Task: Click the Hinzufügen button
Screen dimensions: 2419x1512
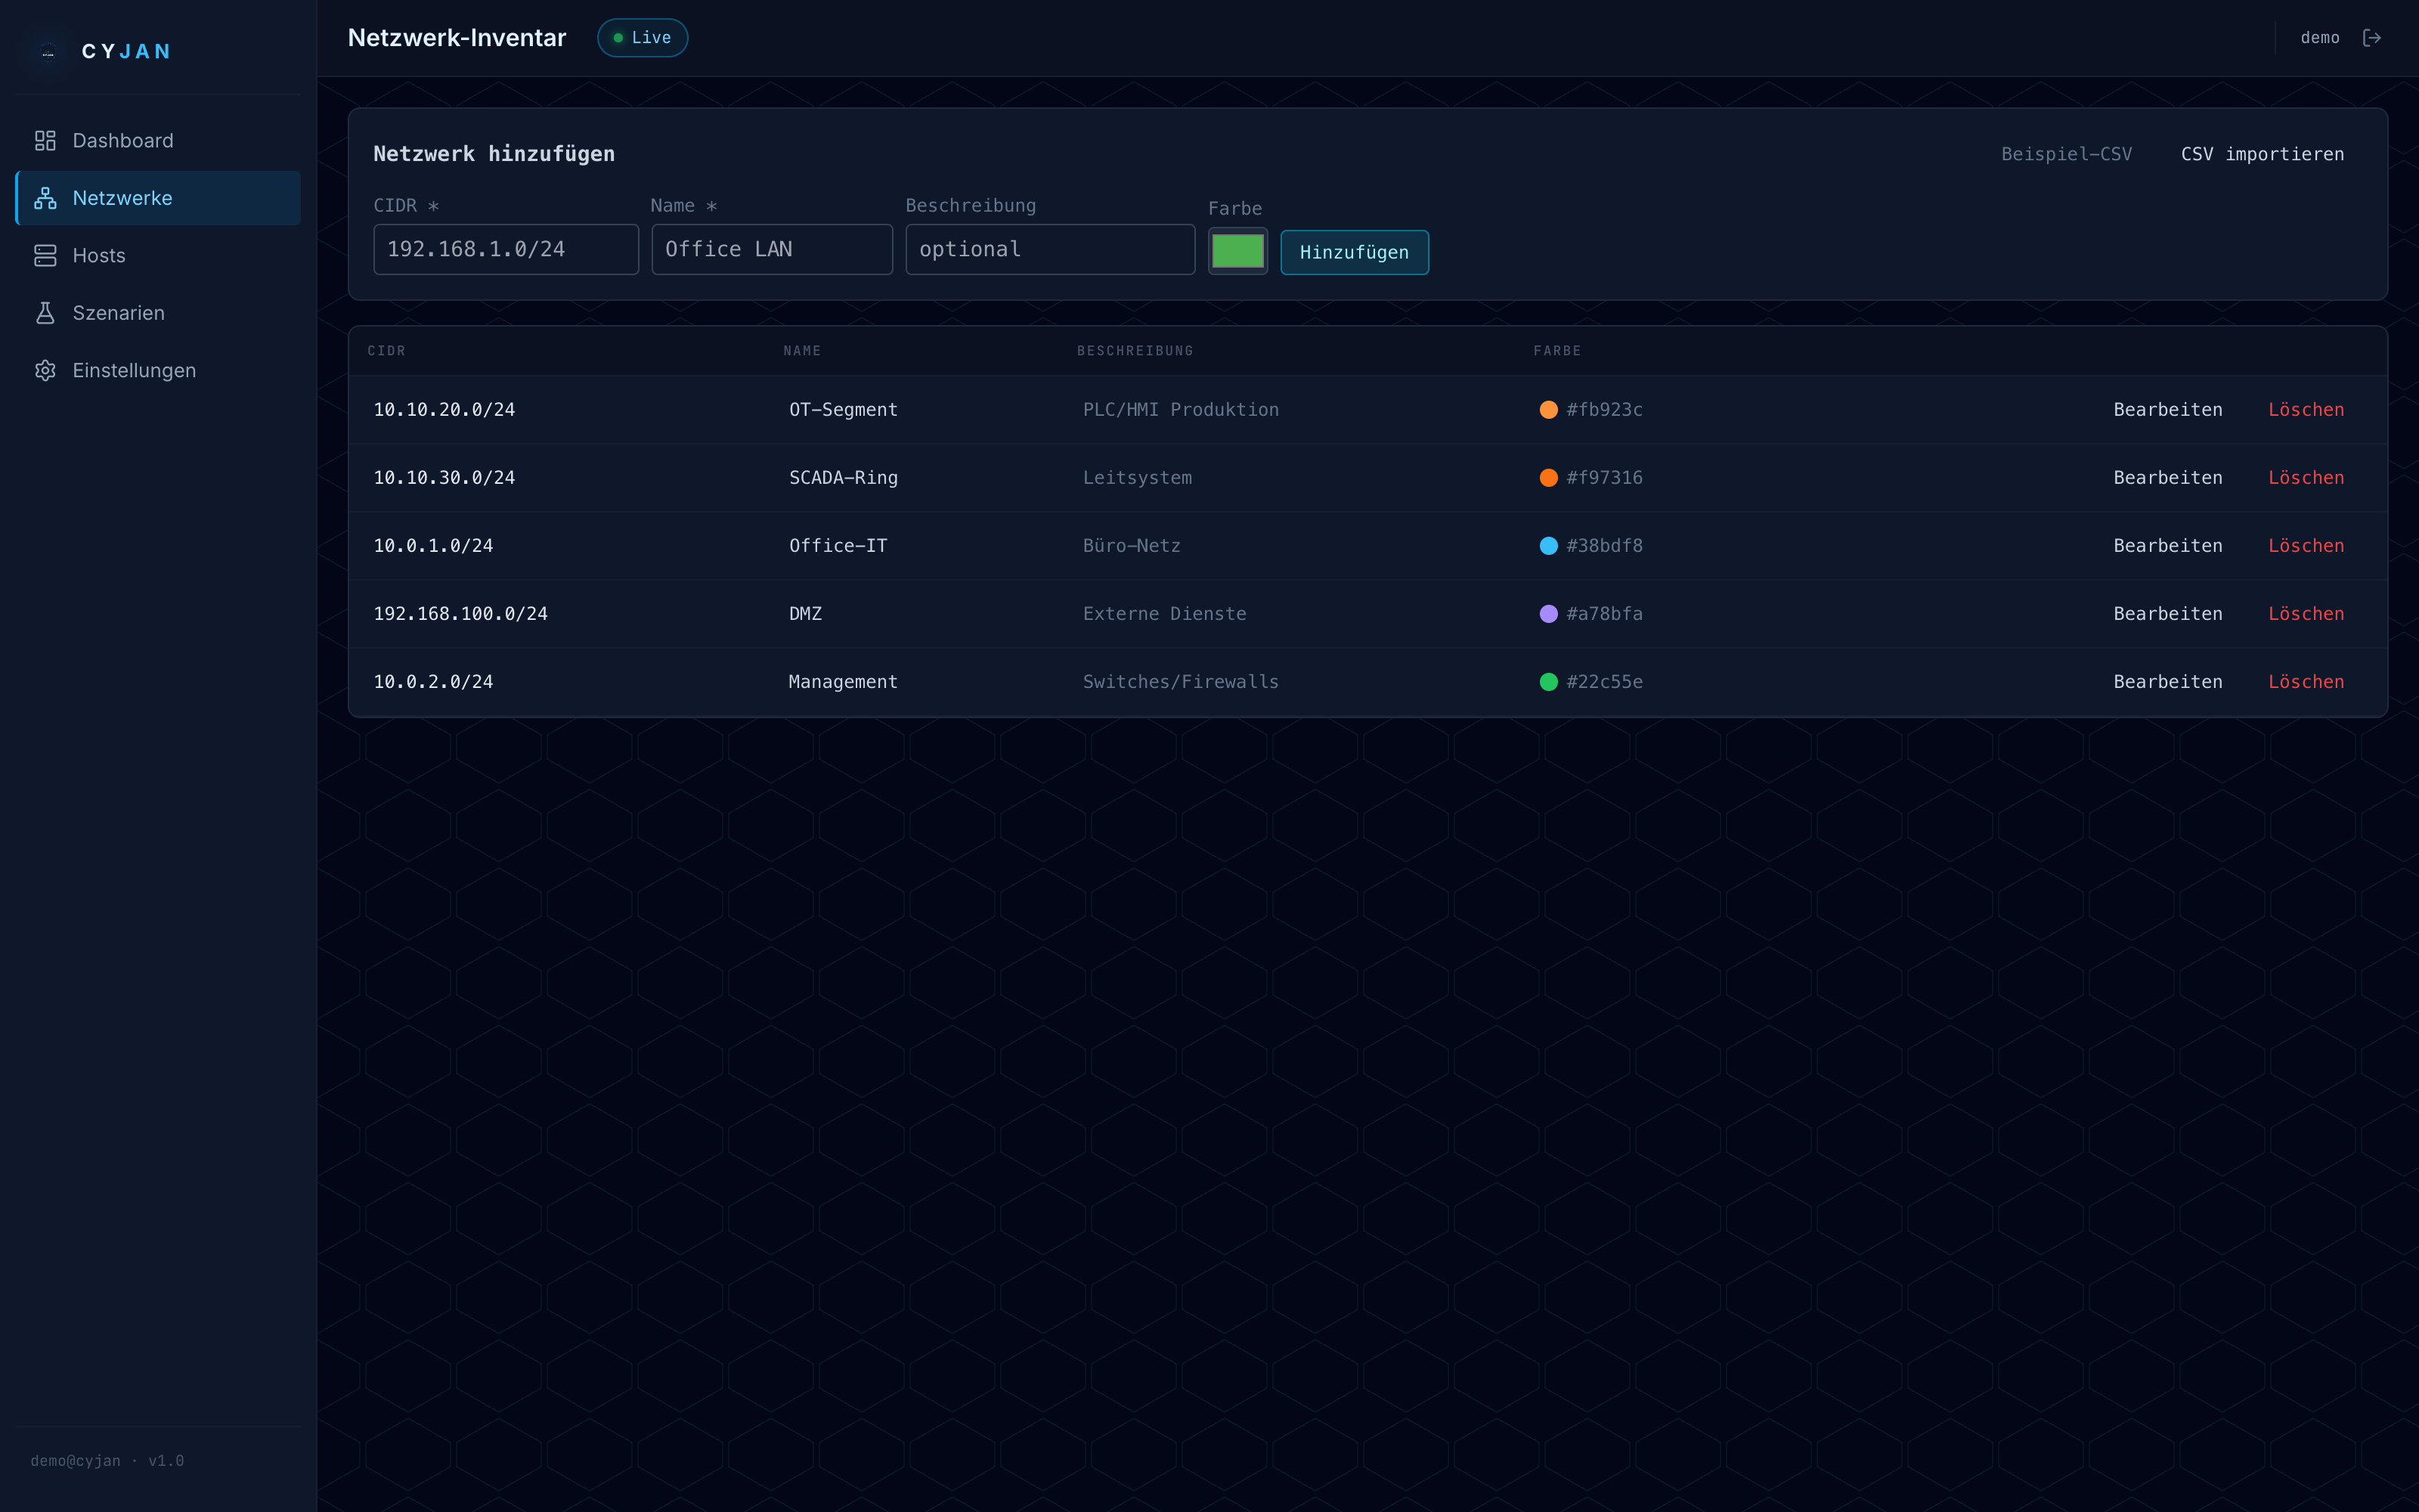Action: click(x=1353, y=252)
